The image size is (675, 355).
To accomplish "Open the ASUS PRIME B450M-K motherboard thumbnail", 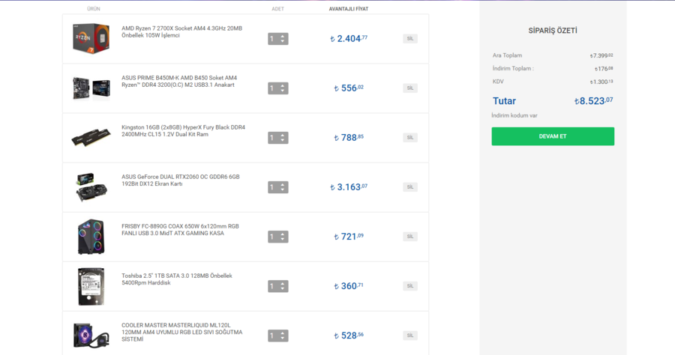I will coord(91,88).
